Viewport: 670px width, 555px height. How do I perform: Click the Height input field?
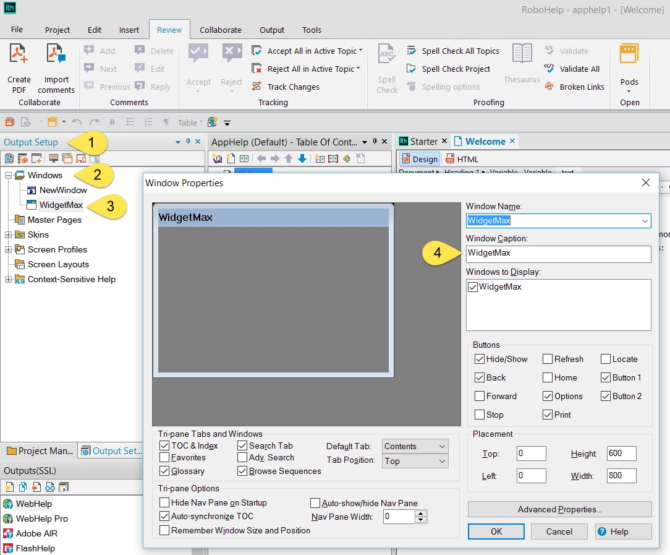(622, 454)
